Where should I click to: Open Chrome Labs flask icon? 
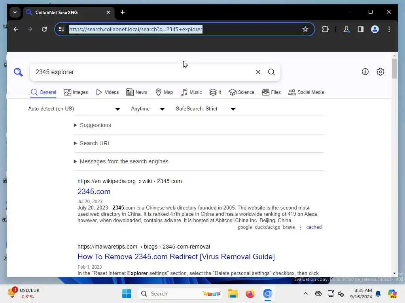346,29
